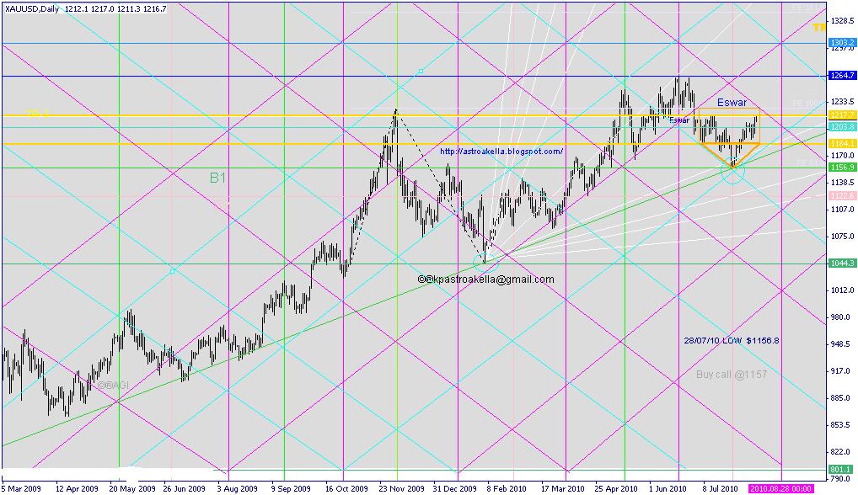Image resolution: width=858 pixels, height=495 pixels.
Task: Click the 1328.5 price scale value
Action: (842, 21)
